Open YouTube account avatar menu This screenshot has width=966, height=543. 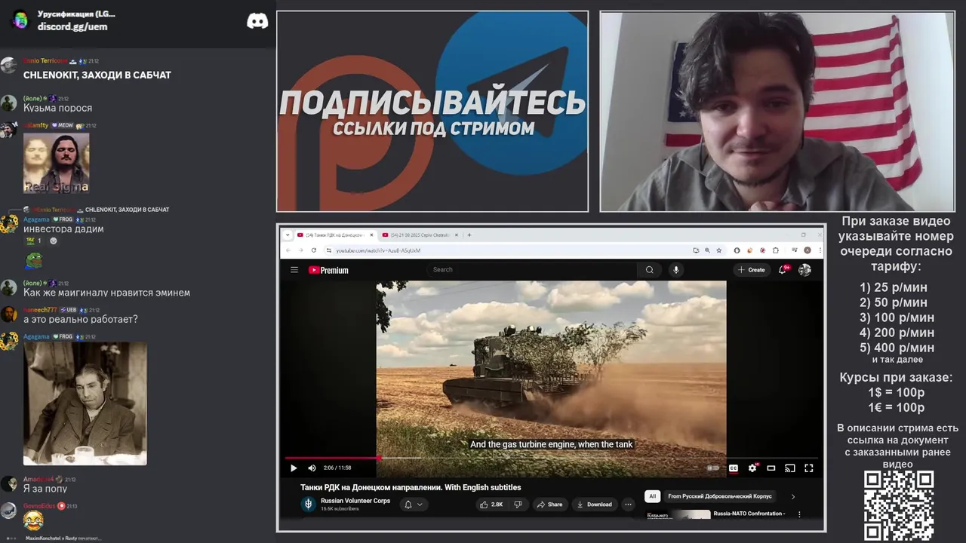tap(804, 270)
